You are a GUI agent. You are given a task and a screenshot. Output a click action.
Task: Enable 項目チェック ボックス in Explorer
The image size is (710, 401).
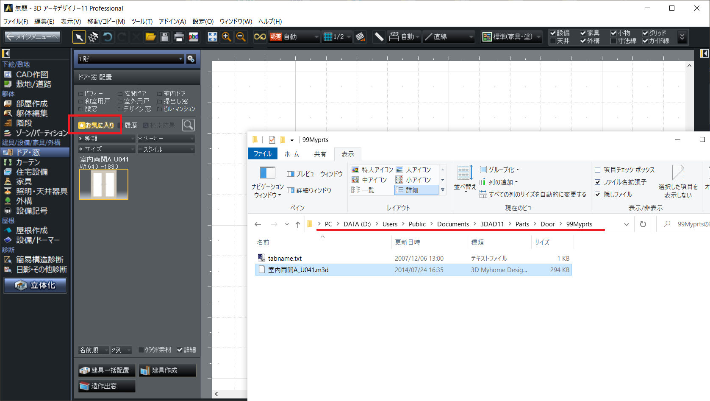598,170
